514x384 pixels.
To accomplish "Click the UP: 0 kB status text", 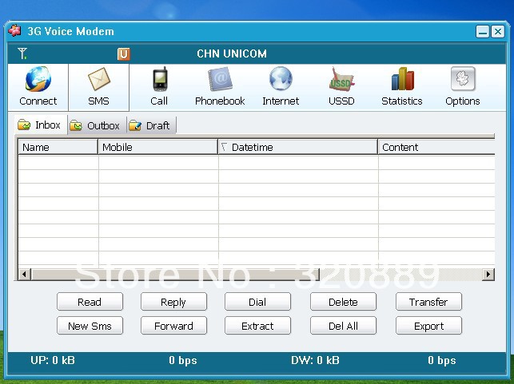I will click(x=53, y=360).
